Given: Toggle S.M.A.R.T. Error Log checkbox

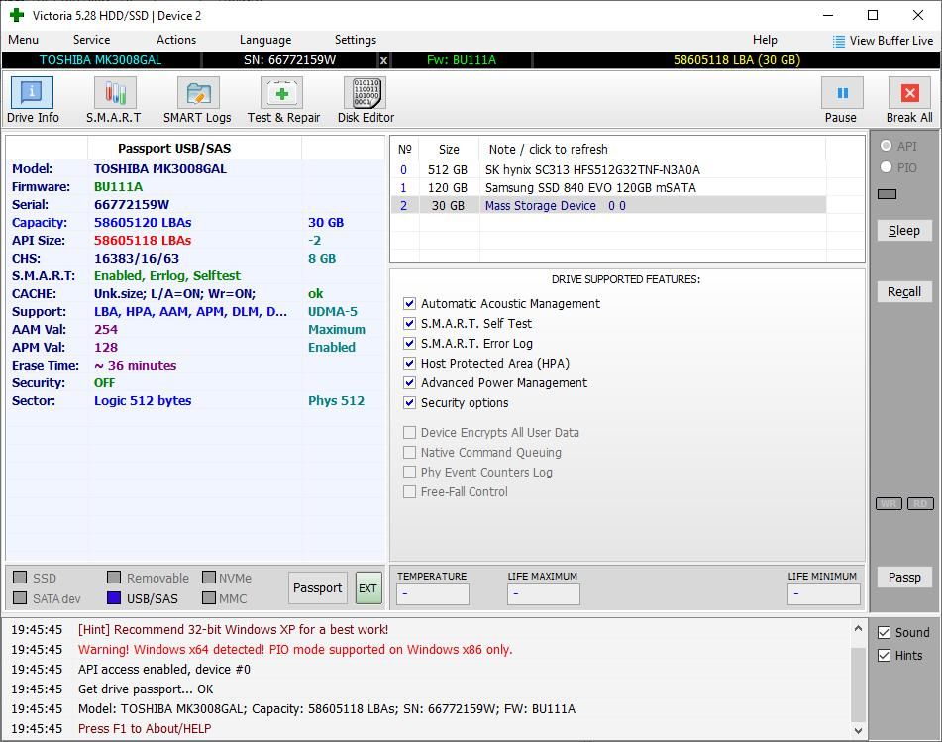Looking at the screenshot, I should point(409,343).
